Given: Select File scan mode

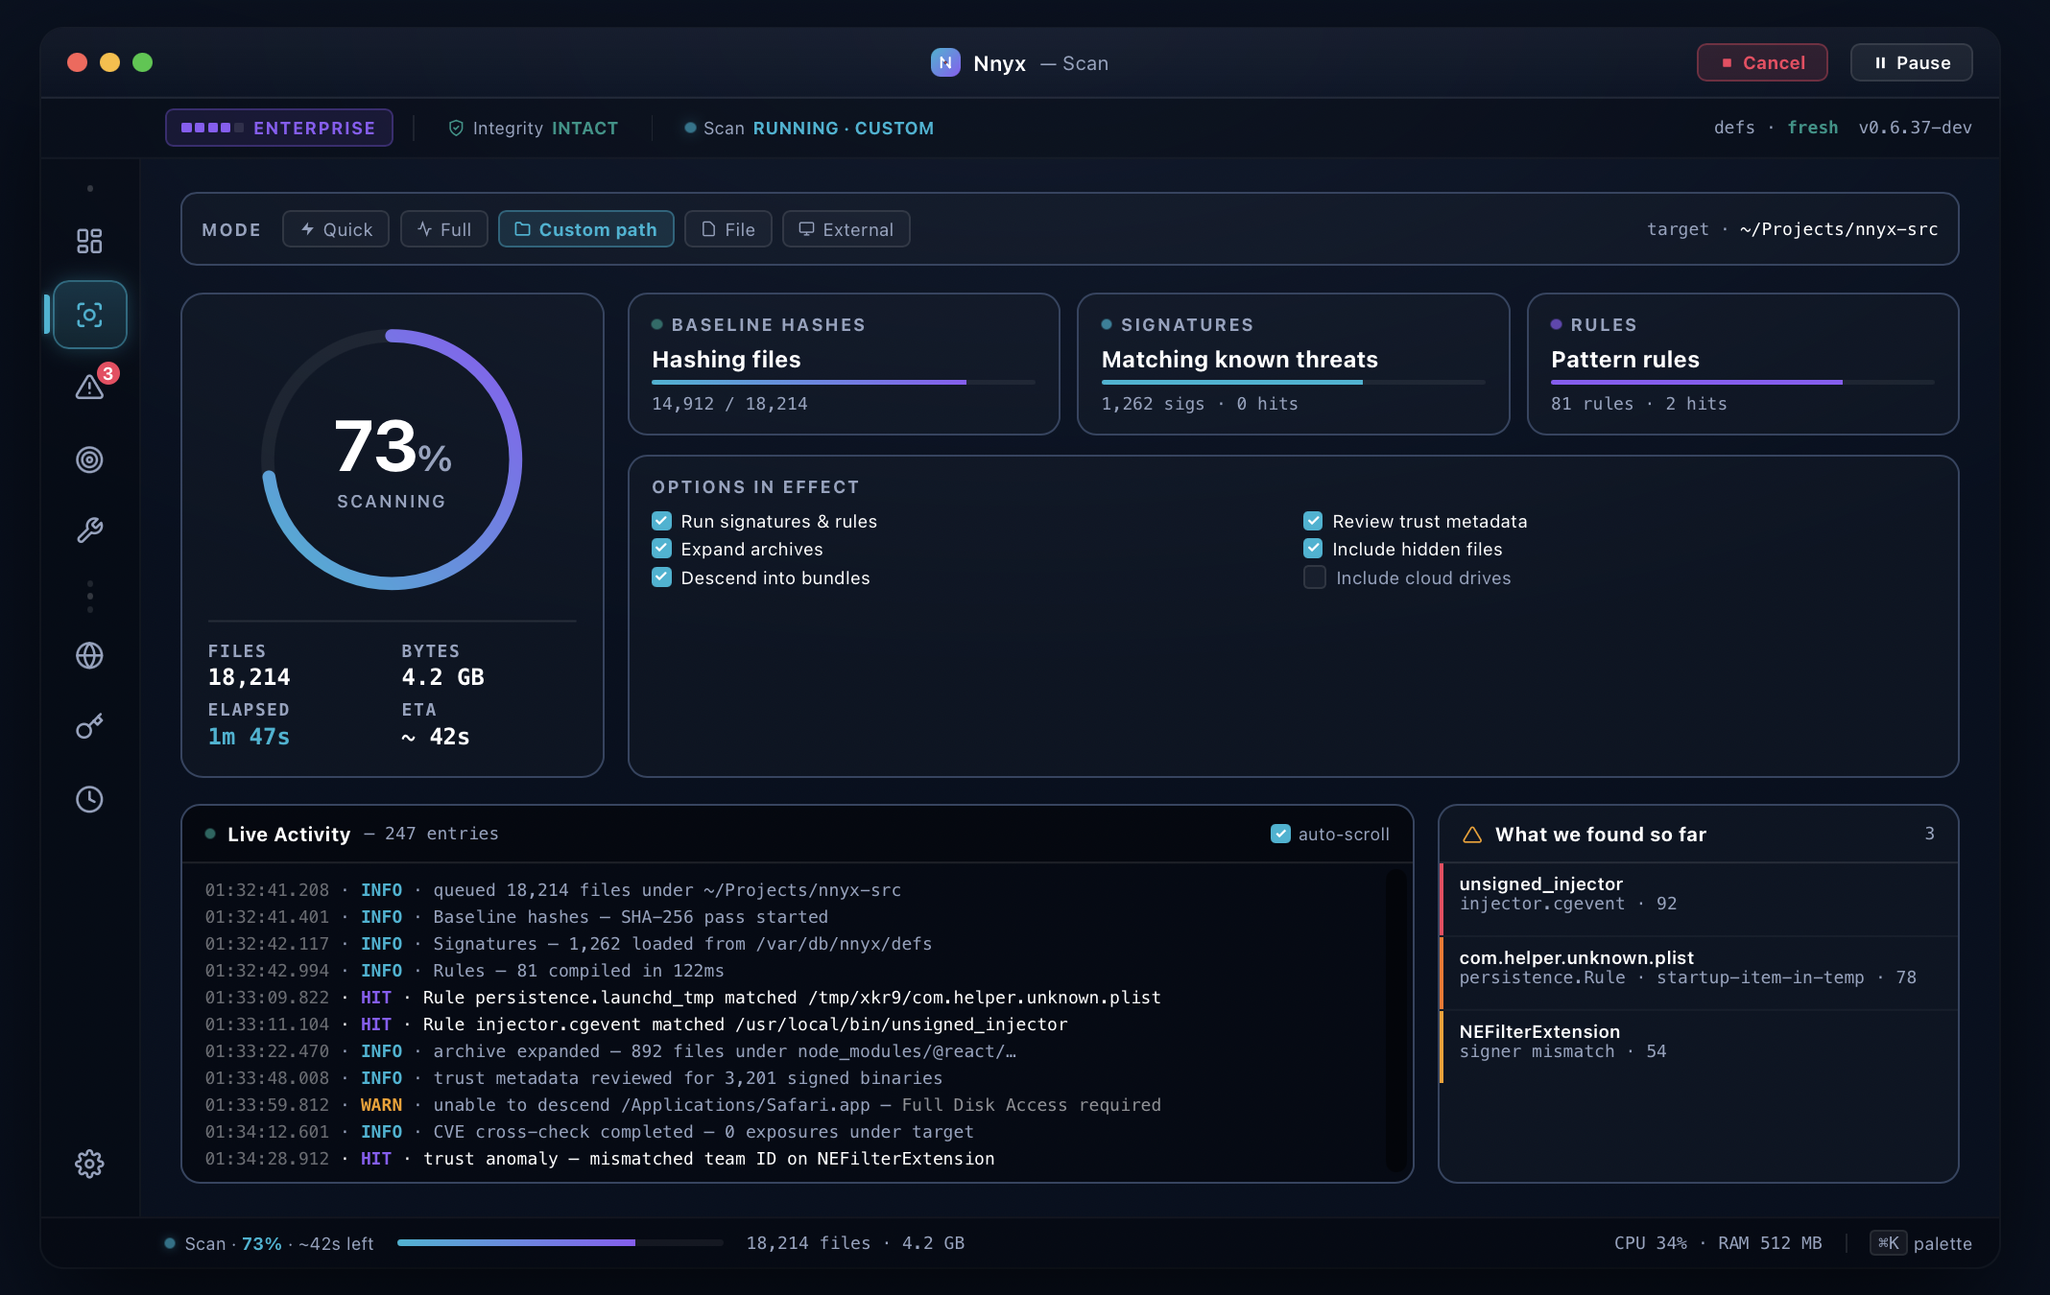Looking at the screenshot, I should [728, 229].
